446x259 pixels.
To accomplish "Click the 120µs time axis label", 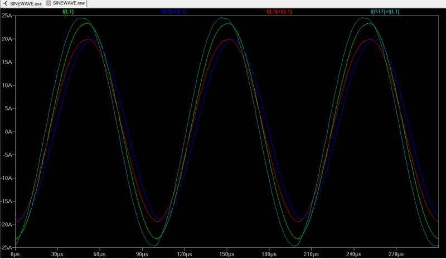I will click(x=184, y=254).
